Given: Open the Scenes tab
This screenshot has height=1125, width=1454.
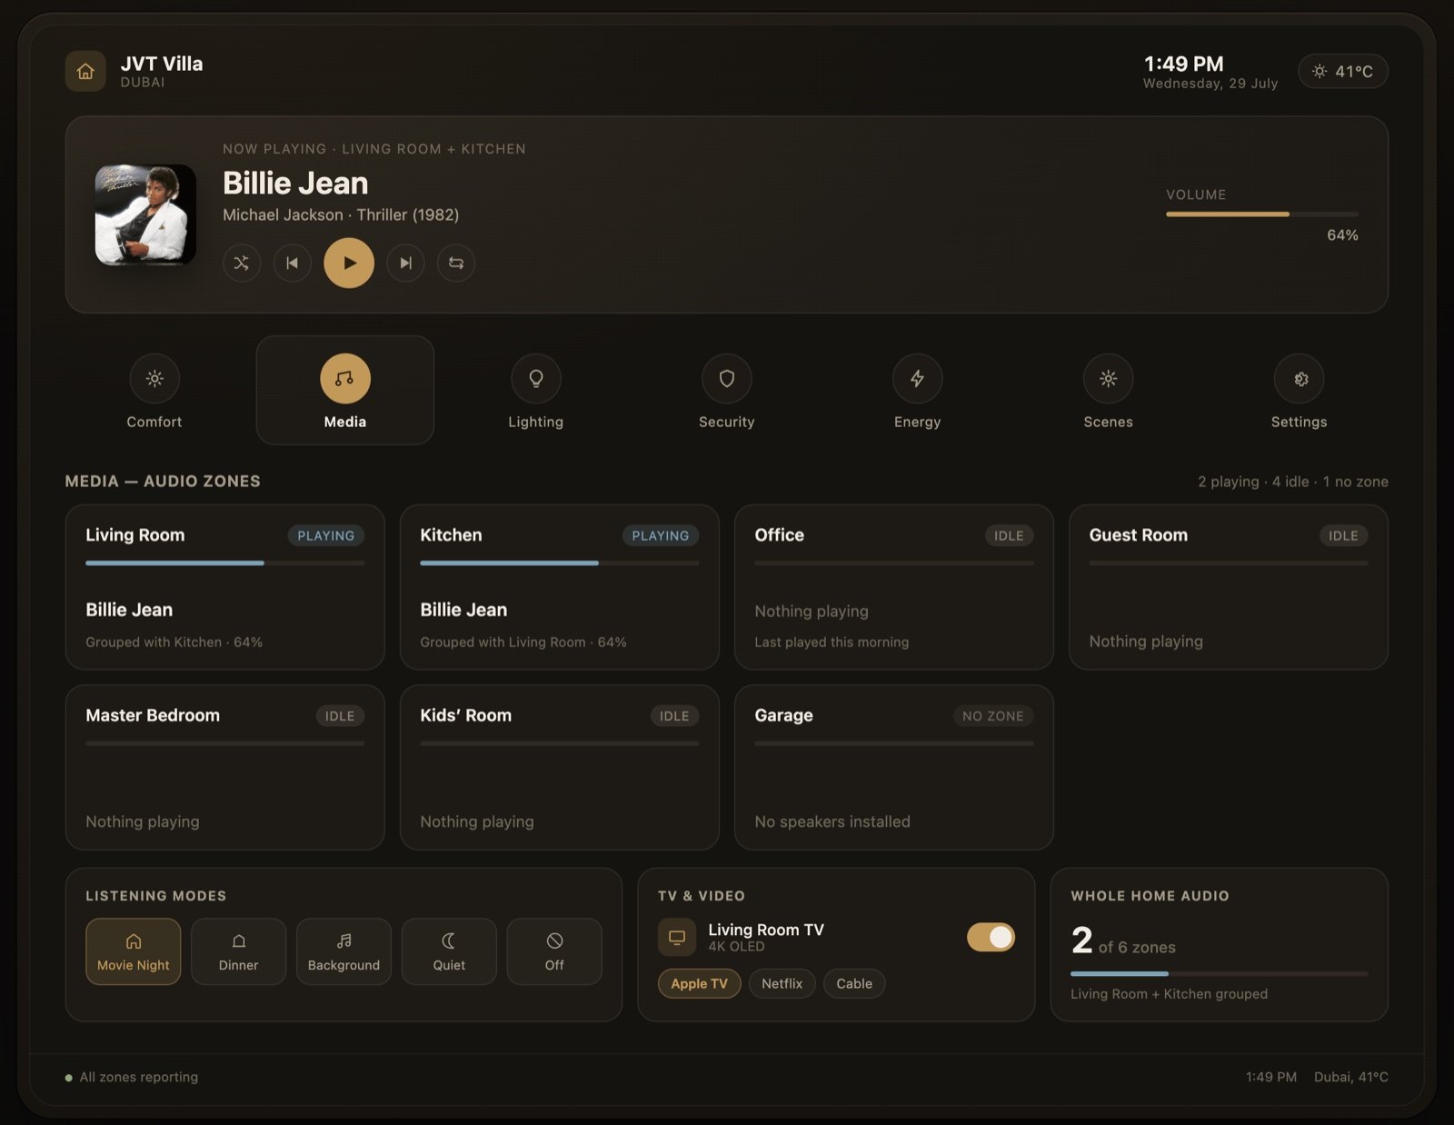Looking at the screenshot, I should pyautogui.click(x=1109, y=391).
